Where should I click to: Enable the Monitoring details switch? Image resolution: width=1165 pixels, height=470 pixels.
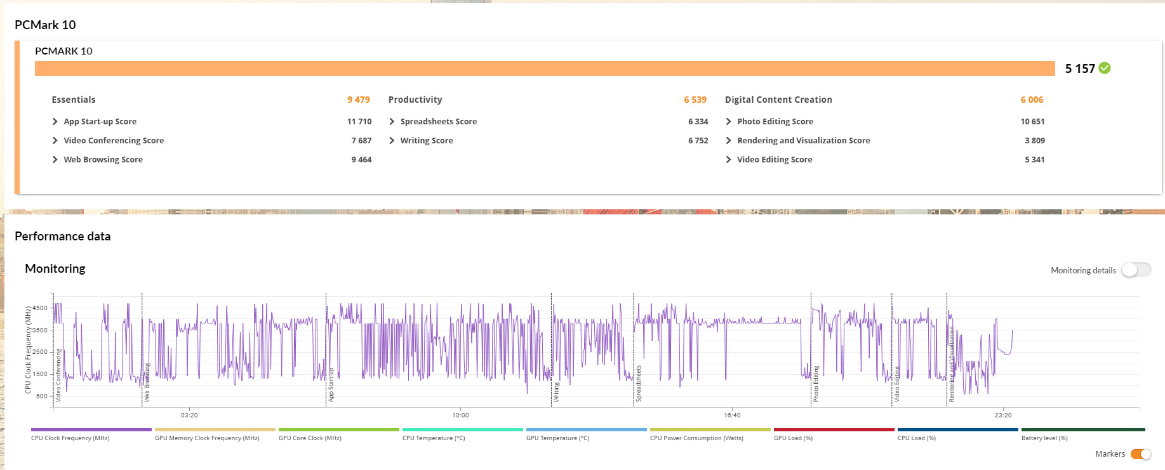(x=1135, y=270)
